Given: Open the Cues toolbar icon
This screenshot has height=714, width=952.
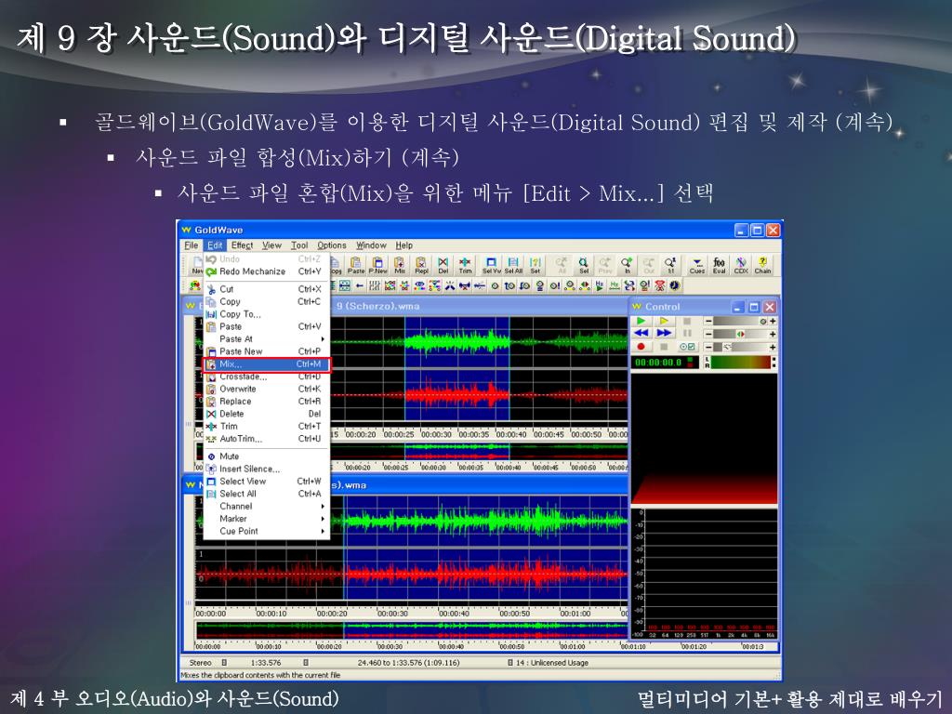Looking at the screenshot, I should [697, 265].
